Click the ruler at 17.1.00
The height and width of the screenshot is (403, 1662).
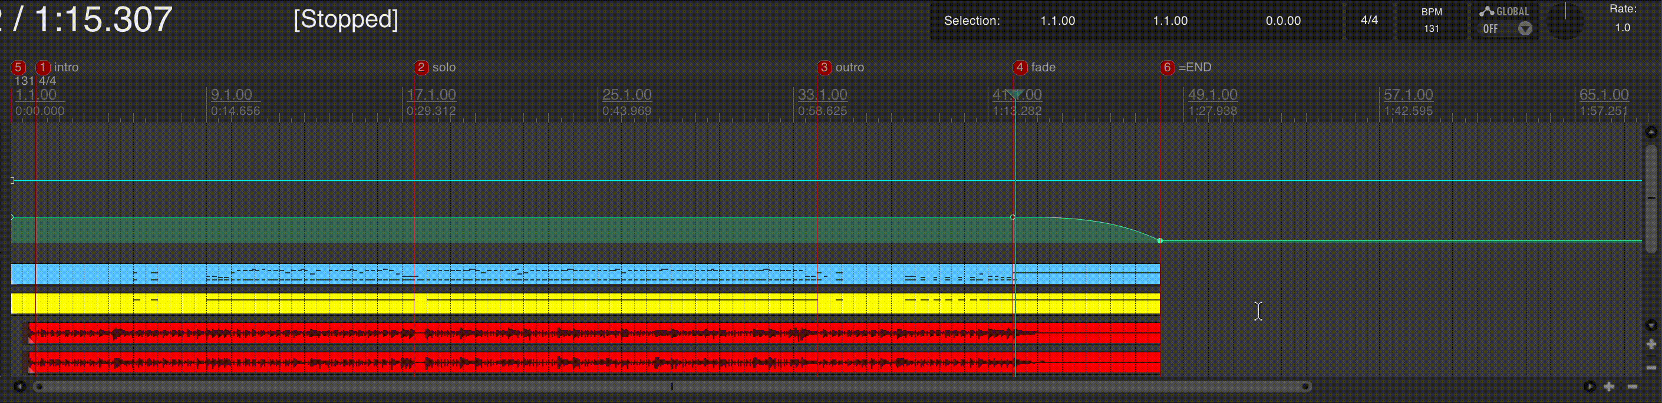pos(431,95)
